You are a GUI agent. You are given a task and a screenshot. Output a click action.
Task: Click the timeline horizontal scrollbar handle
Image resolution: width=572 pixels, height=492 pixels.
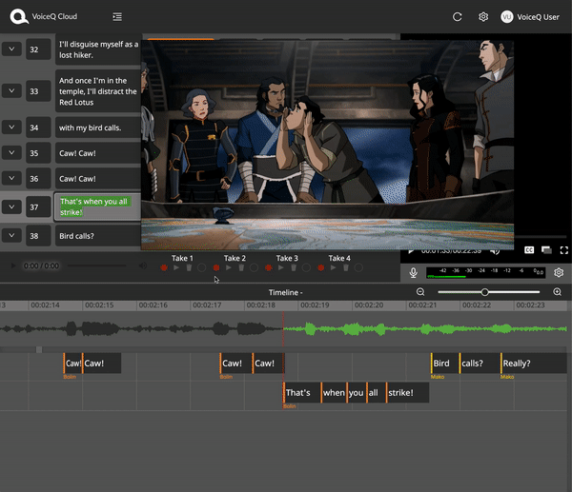click(39, 349)
